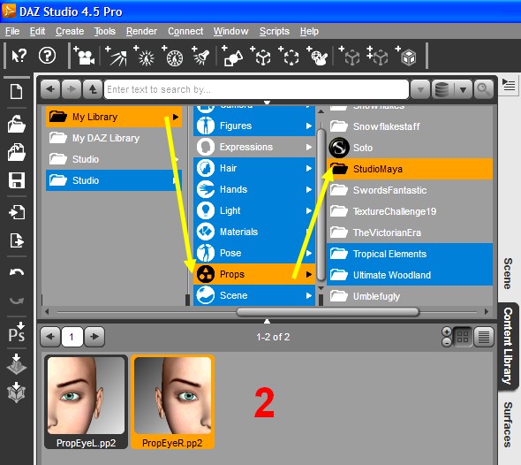Image resolution: width=521 pixels, height=465 pixels.
Task: Switch to thumbnail grid view
Action: [x=463, y=337]
